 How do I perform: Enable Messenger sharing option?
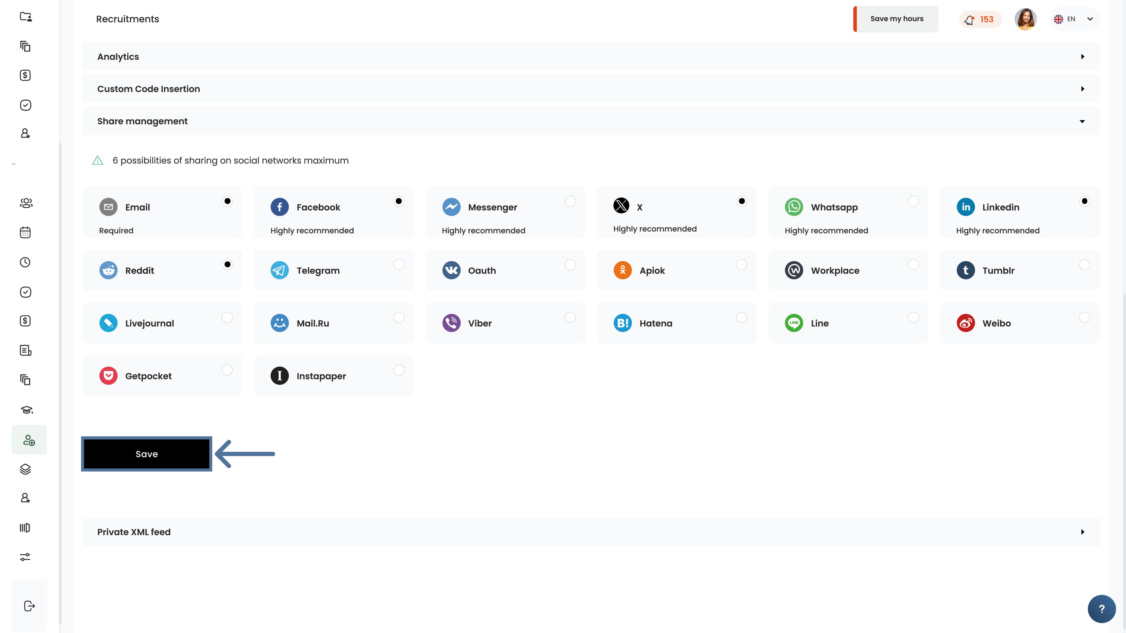click(x=570, y=201)
